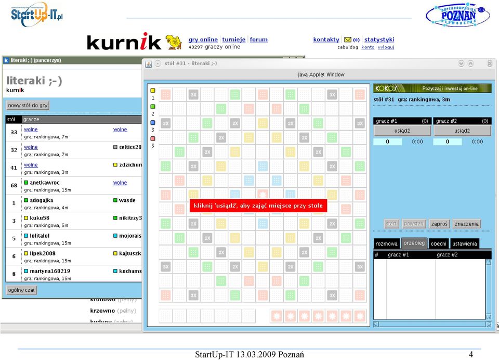
Task: Click blue status square next to martyna160219
Action: coord(26,271)
